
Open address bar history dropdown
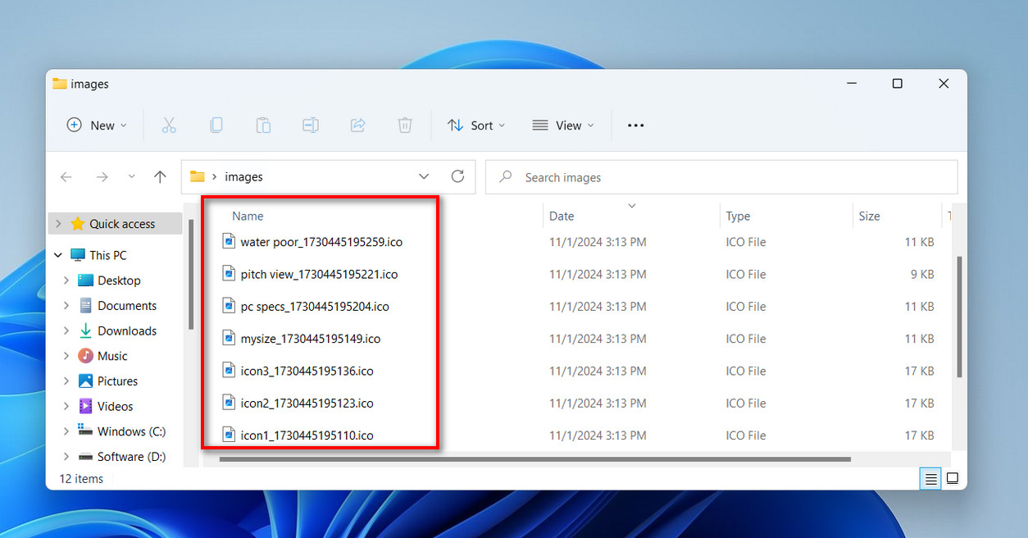(x=424, y=176)
